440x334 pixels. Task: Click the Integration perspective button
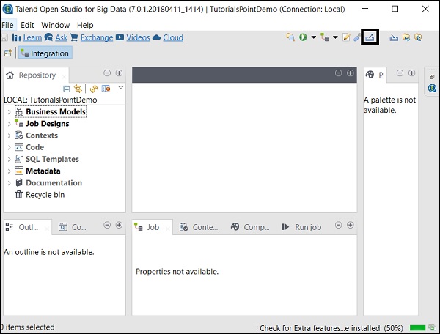pos(46,53)
